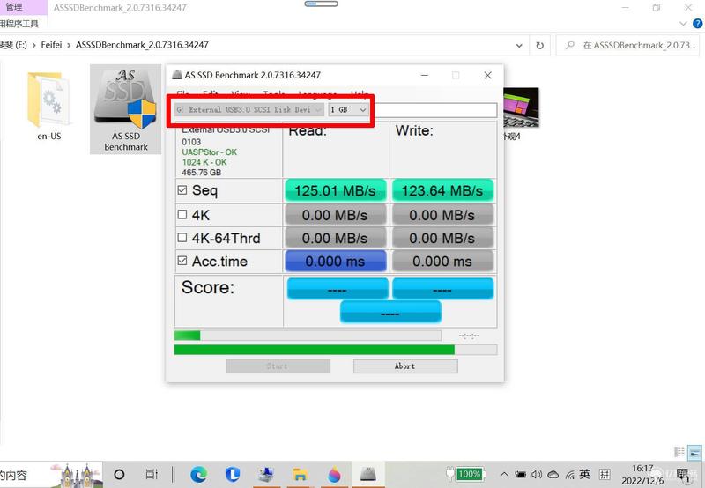Open Cortana circle on the taskbar
Viewport: 705px width, 488px height.
[x=119, y=474]
